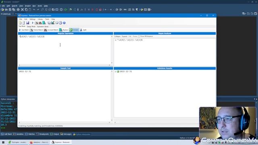Open the Expresso Library menu
Viewport: 258px width, 145px height.
coord(40,19)
